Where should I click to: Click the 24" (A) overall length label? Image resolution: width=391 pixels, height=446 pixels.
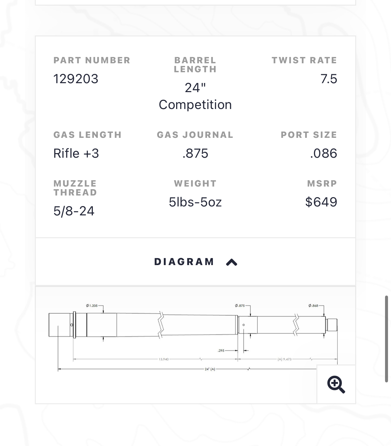[x=210, y=369]
